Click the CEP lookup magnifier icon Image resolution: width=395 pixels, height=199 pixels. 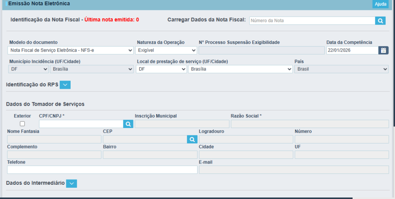click(x=192, y=139)
